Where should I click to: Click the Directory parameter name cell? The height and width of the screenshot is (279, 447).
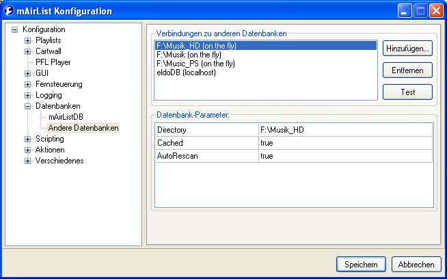(207, 130)
